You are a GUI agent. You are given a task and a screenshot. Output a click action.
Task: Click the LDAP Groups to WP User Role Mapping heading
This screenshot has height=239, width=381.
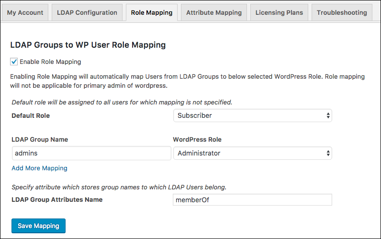(88, 45)
